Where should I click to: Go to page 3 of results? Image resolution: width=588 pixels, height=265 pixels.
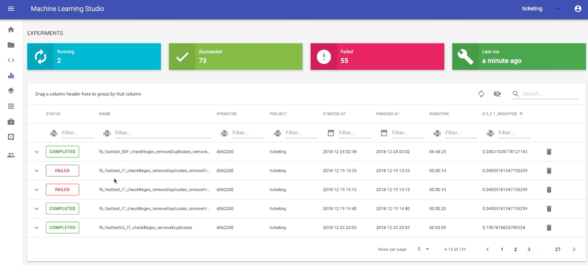point(529,249)
